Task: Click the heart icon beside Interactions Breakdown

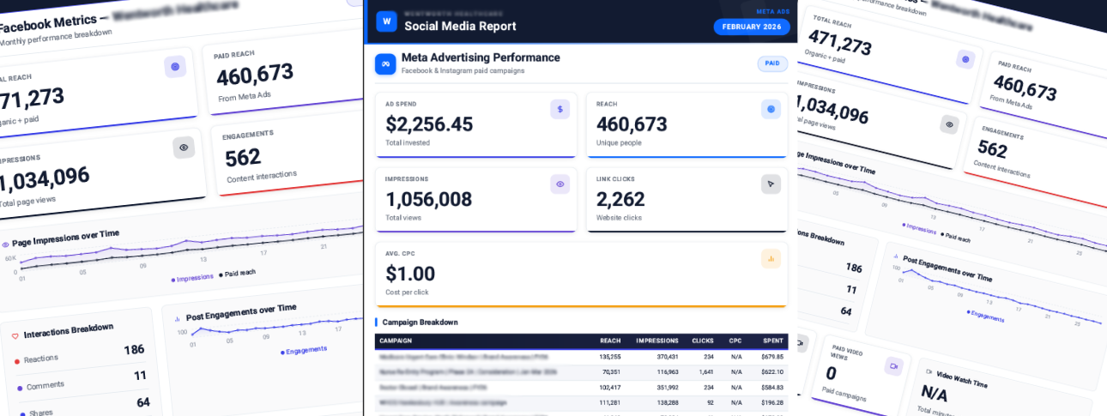Action: 15,335
